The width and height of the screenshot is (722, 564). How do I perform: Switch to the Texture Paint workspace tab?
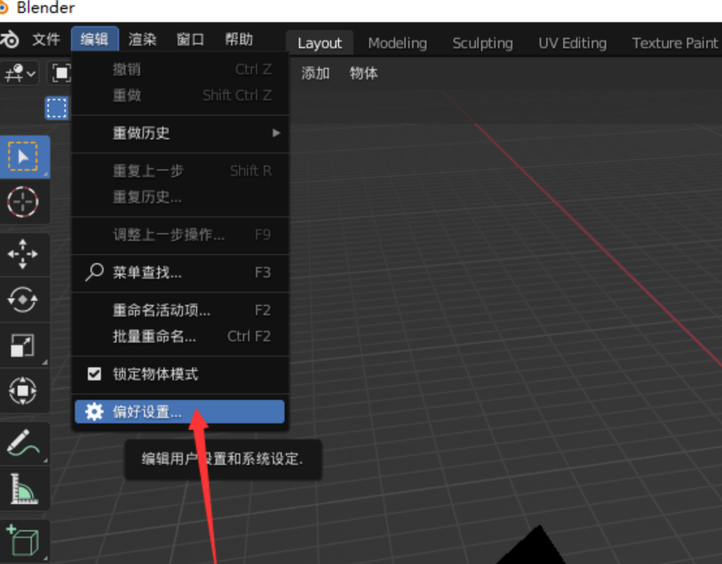coord(674,44)
